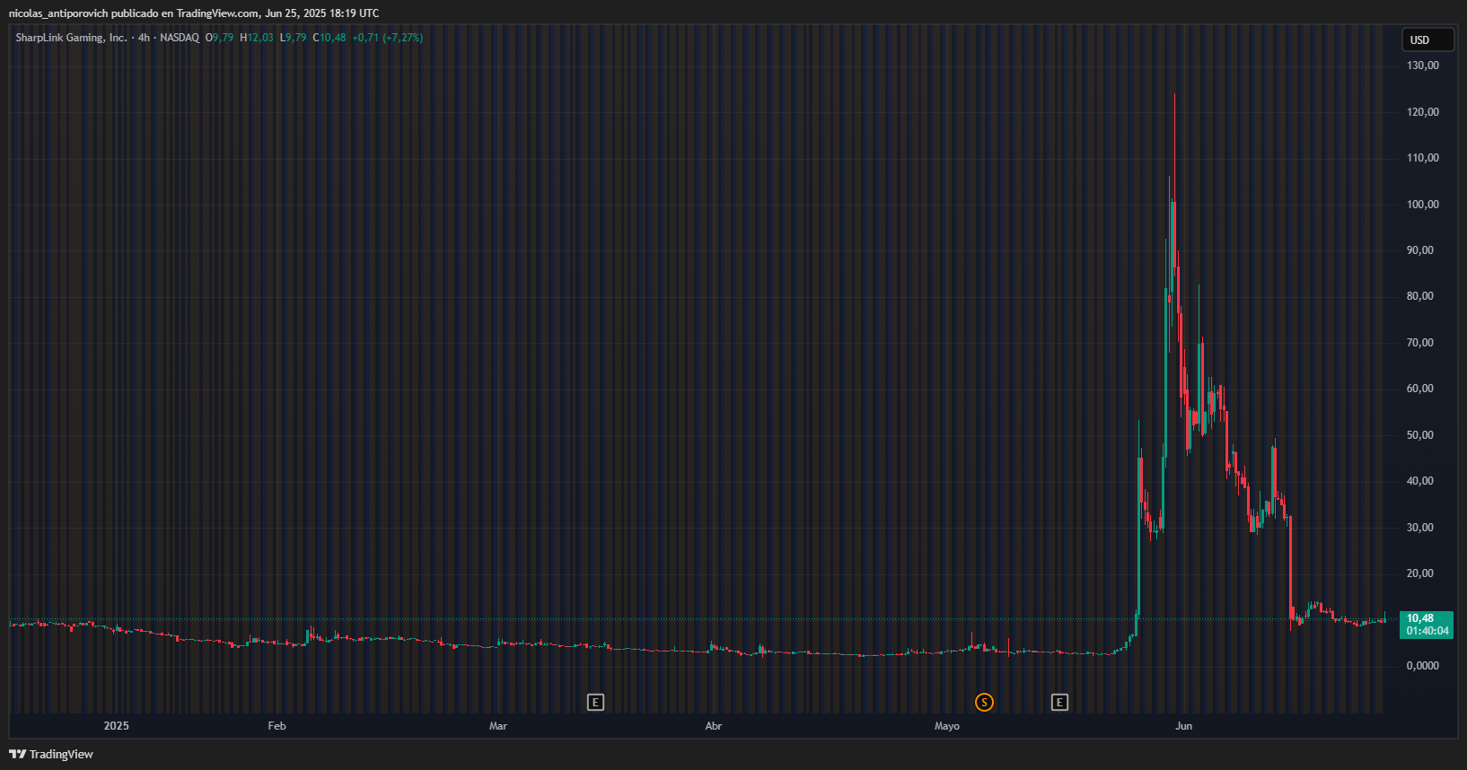
Task: Click the first earnings E marker in March
Action: pyautogui.click(x=595, y=702)
